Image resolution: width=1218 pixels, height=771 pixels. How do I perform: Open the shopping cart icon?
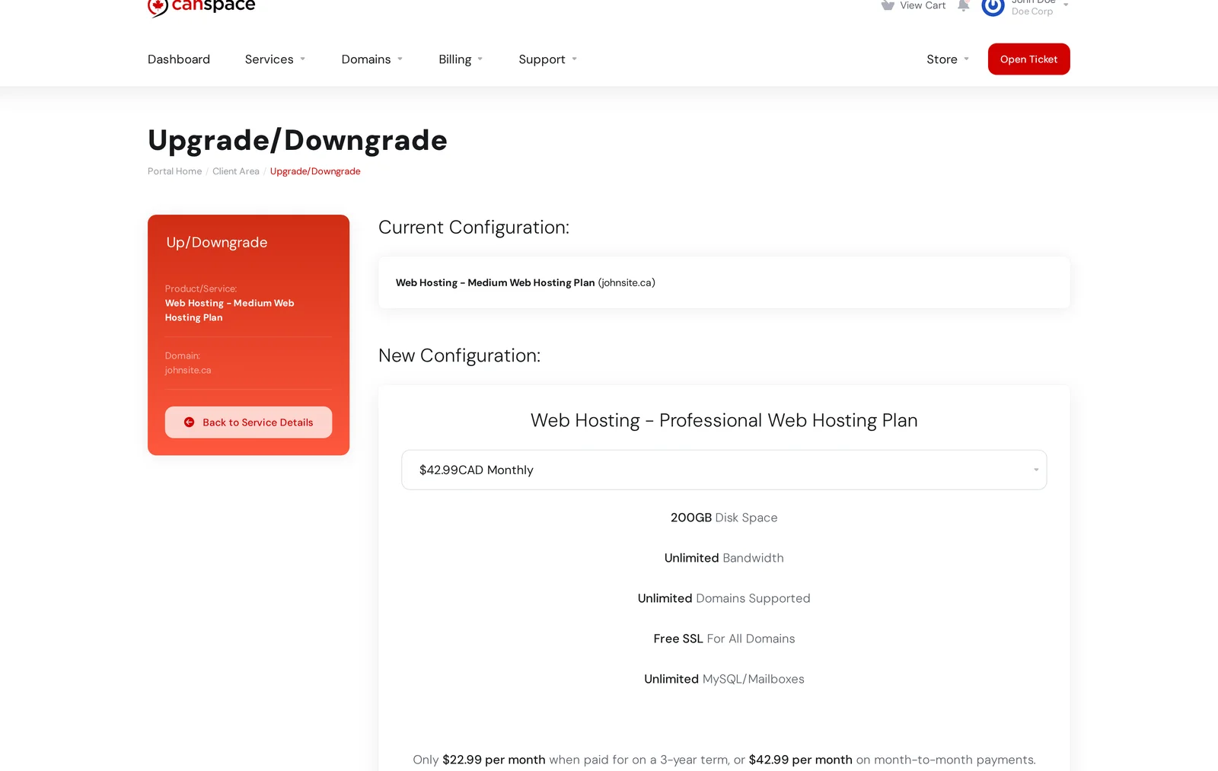(888, 5)
